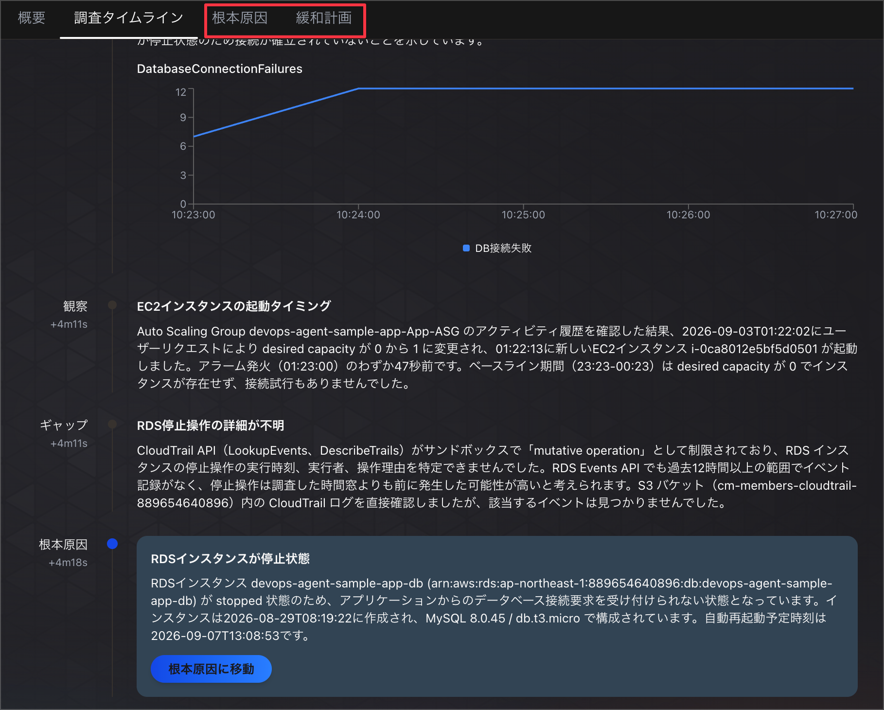This screenshot has width=884, height=710.
Task: Open the 緩和計画 tab
Action: click(324, 18)
